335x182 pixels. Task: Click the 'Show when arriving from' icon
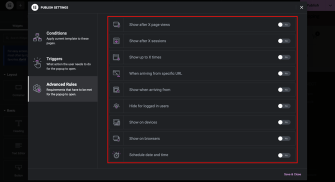(x=116, y=89)
